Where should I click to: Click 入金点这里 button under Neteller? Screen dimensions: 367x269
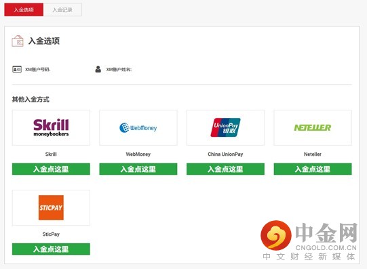click(313, 169)
